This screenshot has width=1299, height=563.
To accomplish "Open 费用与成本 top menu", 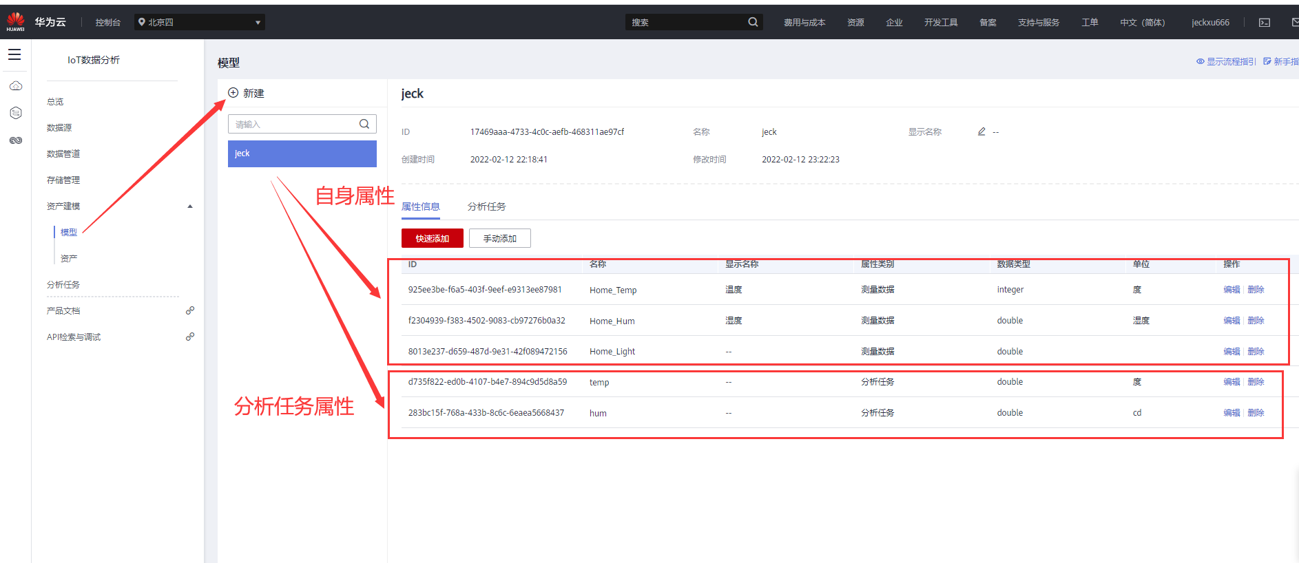I will (804, 23).
